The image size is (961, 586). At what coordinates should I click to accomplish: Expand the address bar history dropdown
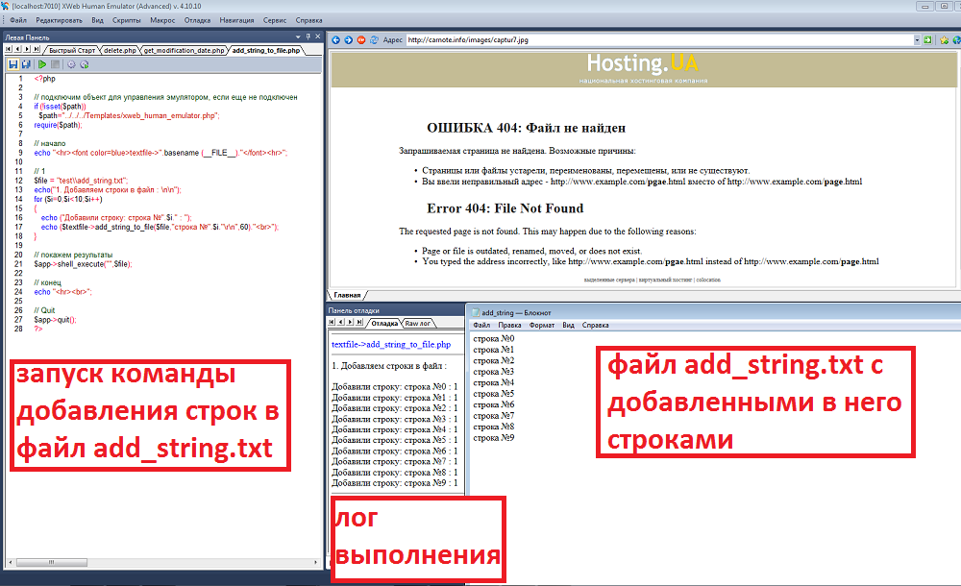point(917,39)
